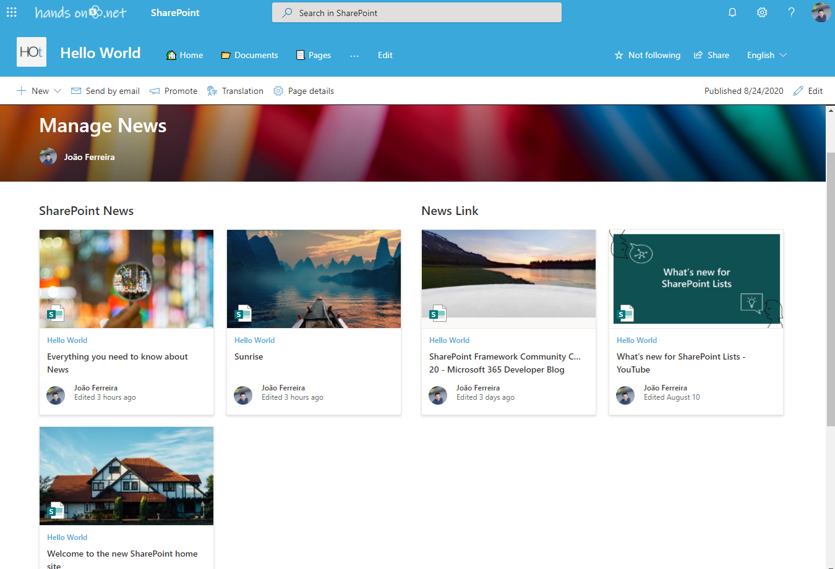This screenshot has height=569, width=835.
Task: Click the Translation icon in the command bar
Action: tap(212, 91)
